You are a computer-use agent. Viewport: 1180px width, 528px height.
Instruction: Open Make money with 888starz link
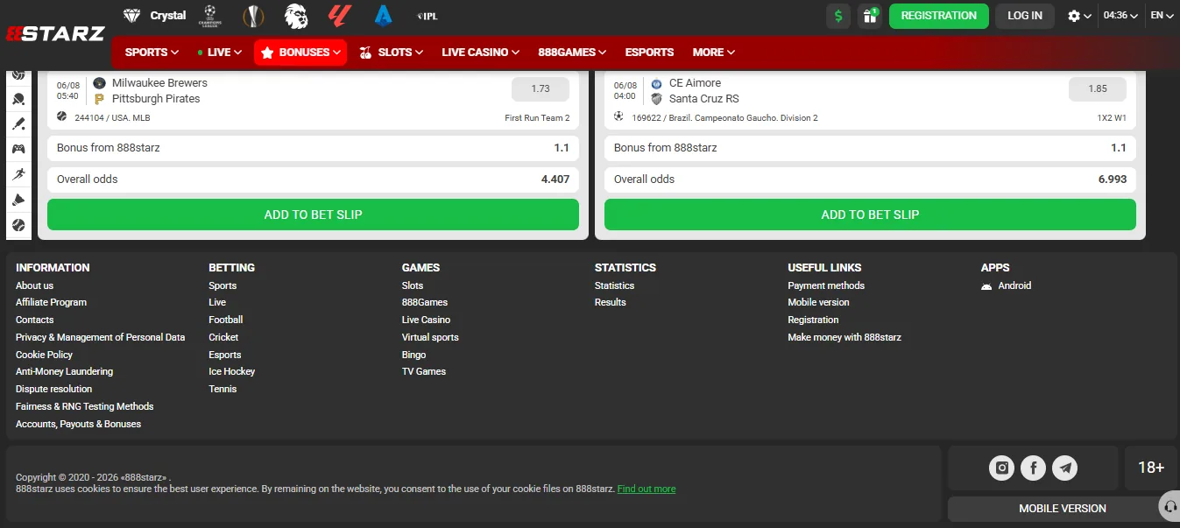pos(844,337)
